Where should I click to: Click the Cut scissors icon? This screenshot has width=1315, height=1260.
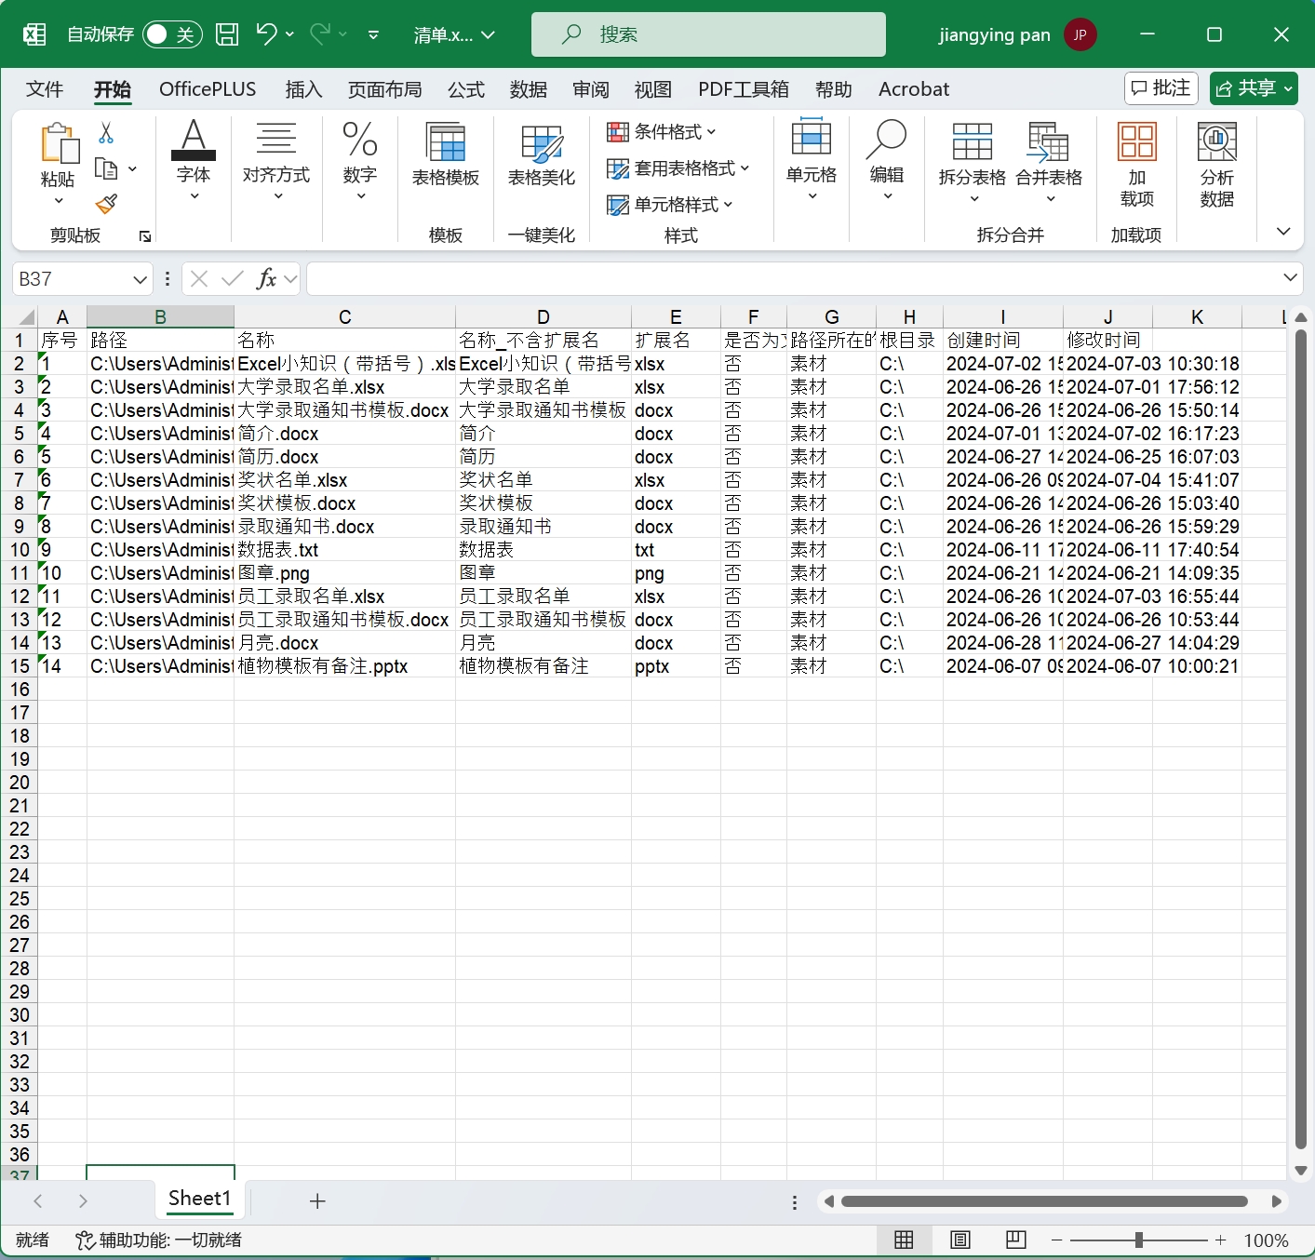click(x=106, y=133)
